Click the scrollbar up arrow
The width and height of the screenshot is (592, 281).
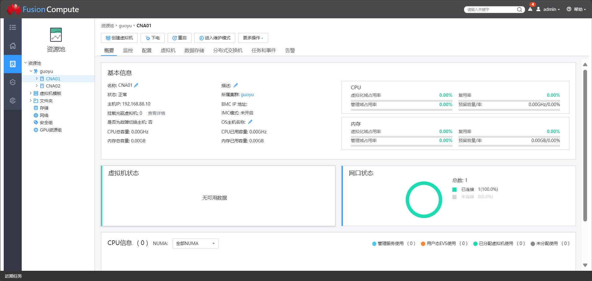coord(585,65)
